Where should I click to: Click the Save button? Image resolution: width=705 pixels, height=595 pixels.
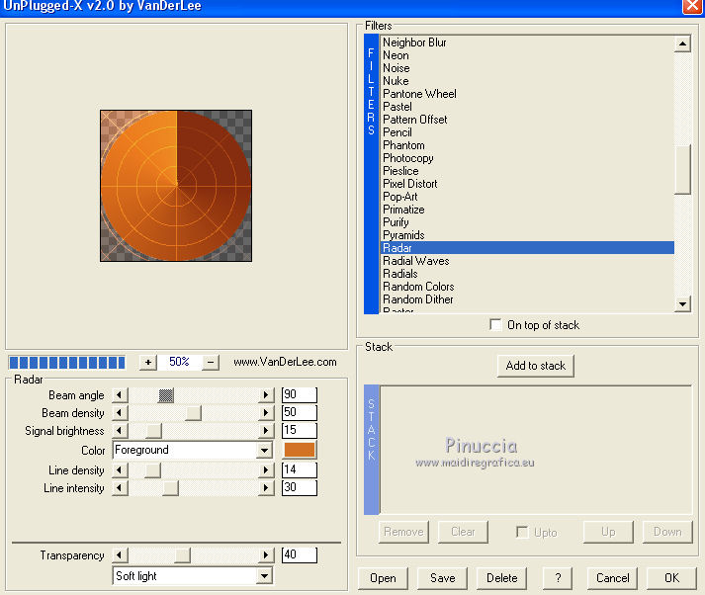coord(442,578)
